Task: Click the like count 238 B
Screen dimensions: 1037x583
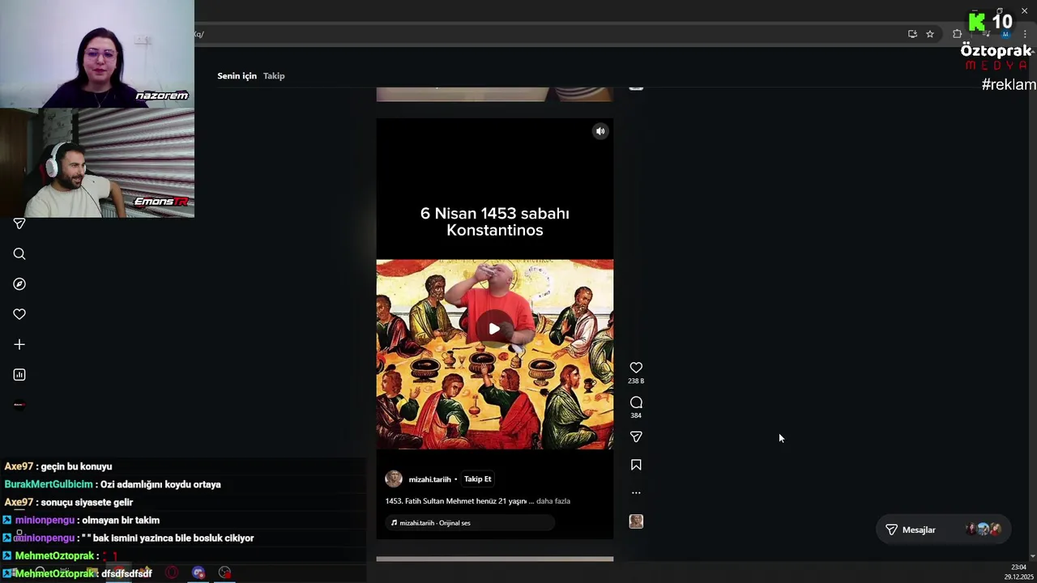Action: coord(636,381)
